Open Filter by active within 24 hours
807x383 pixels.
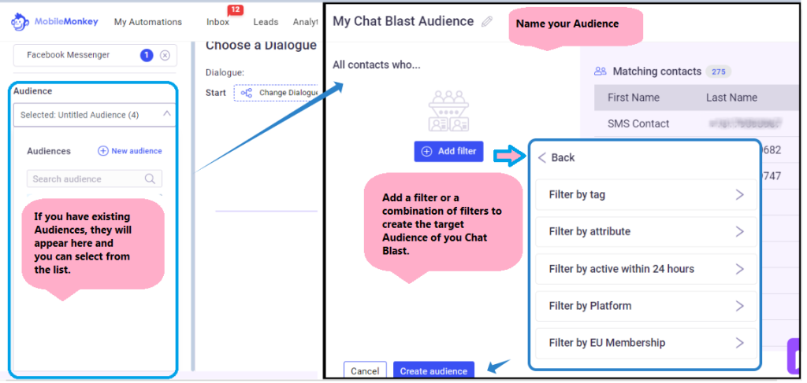(646, 269)
